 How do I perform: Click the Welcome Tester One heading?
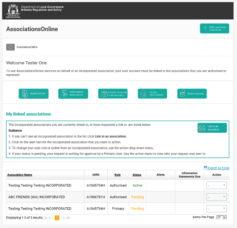pyautogui.click(x=26, y=63)
